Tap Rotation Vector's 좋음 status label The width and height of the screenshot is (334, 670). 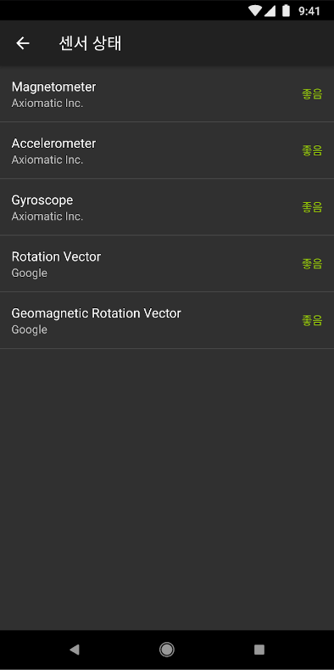click(312, 263)
